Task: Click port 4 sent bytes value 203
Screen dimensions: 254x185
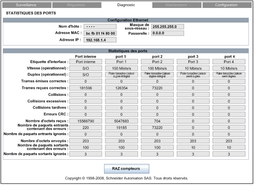Action: point(229,141)
